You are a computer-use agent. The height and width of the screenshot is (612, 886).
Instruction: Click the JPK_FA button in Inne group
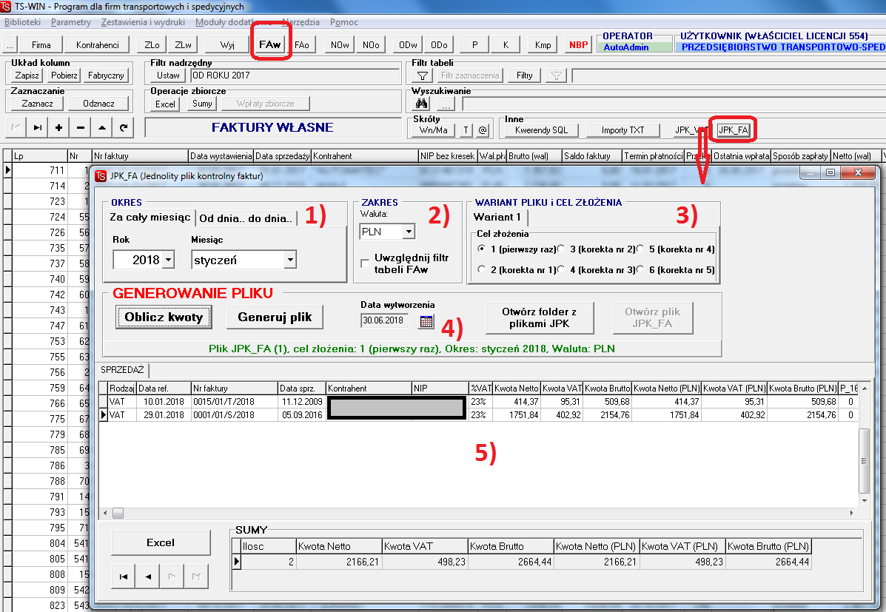[733, 130]
